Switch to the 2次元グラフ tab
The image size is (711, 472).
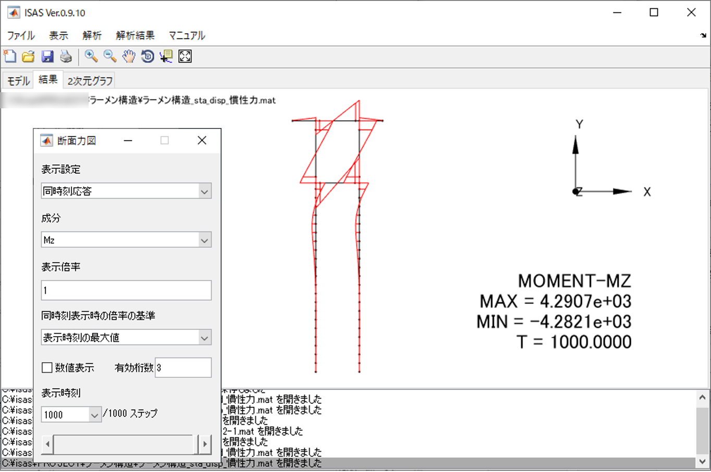(x=90, y=81)
